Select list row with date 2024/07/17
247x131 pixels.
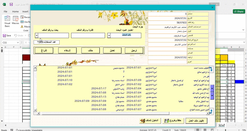click(x=123, y=88)
